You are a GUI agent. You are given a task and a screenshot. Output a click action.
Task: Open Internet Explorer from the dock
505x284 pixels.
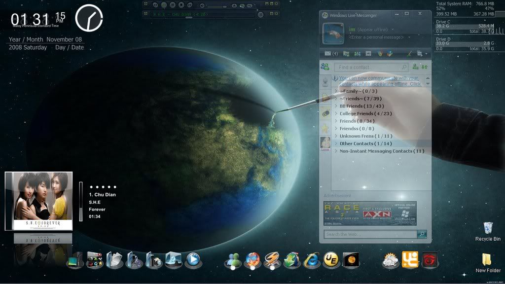[x=312, y=260]
